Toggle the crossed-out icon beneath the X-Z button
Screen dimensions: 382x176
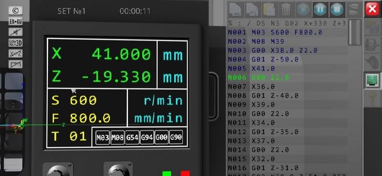coord(16,64)
